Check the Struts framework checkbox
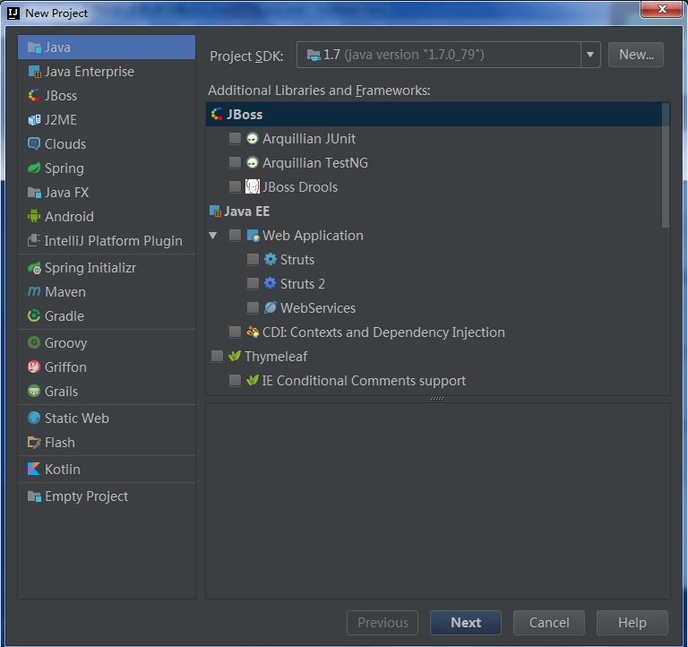 pos(253,259)
